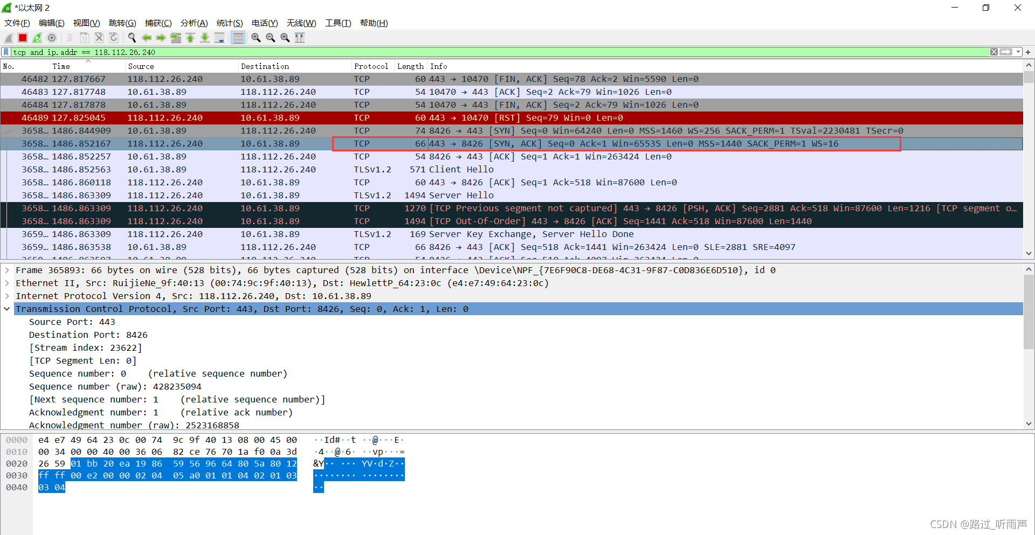Clear the display filter

(993, 52)
